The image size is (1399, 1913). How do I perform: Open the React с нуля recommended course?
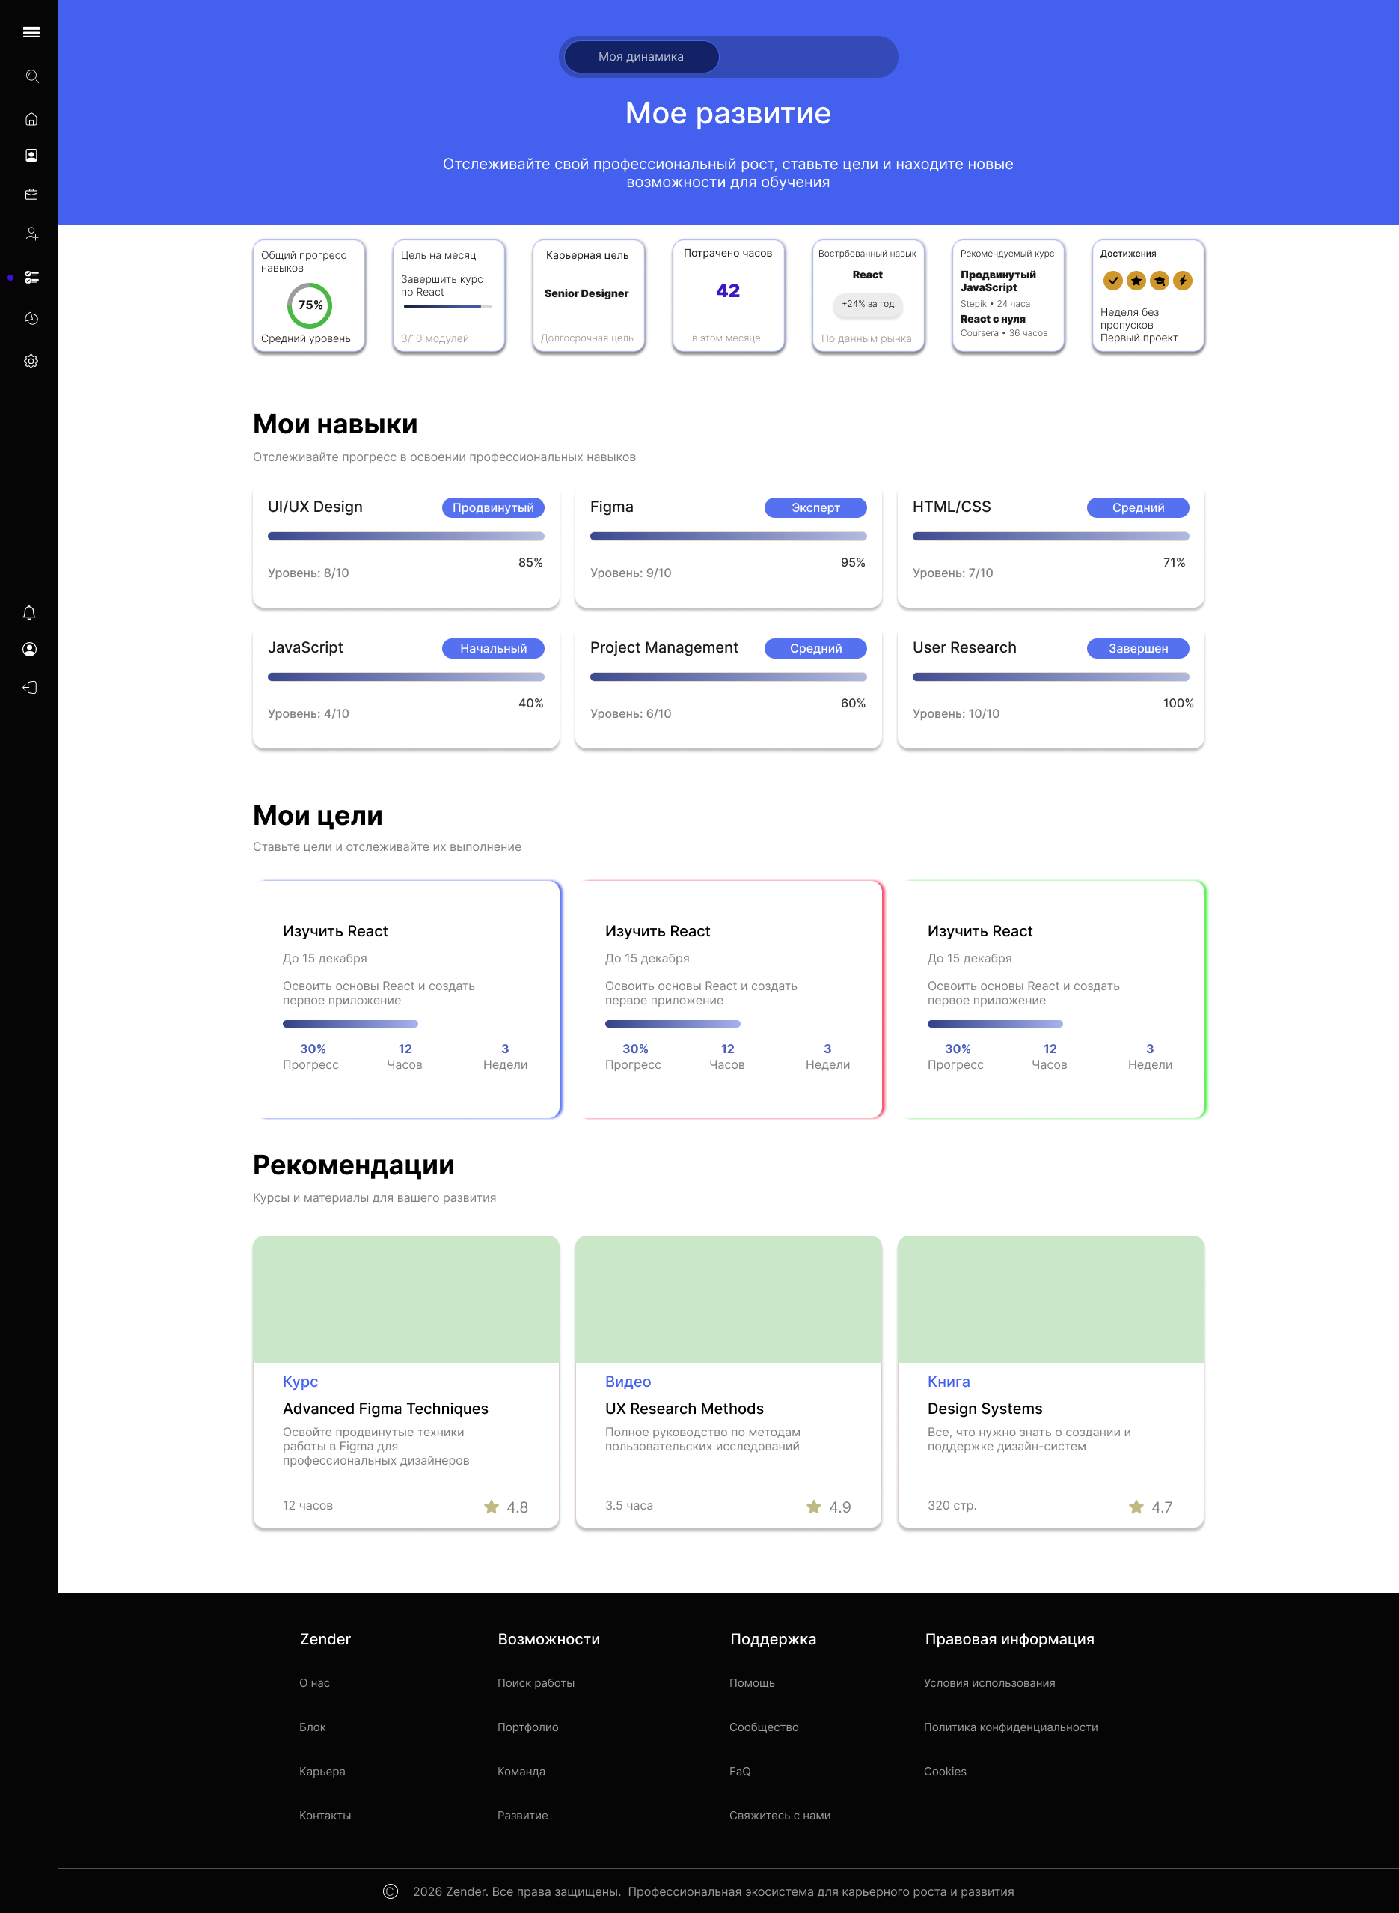[993, 320]
